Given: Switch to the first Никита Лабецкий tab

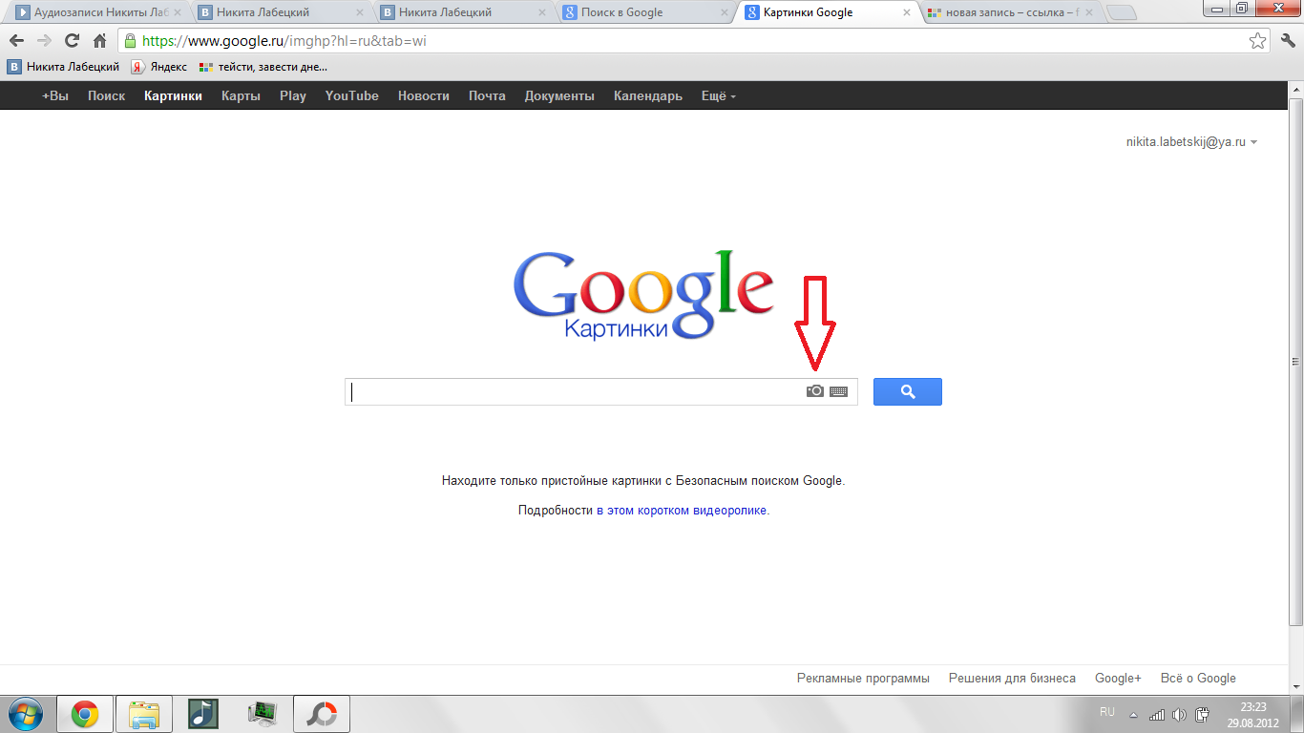Looking at the screenshot, I should [283, 12].
